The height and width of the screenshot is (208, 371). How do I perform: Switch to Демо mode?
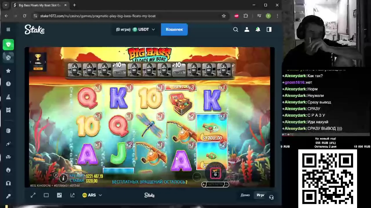click(x=245, y=195)
